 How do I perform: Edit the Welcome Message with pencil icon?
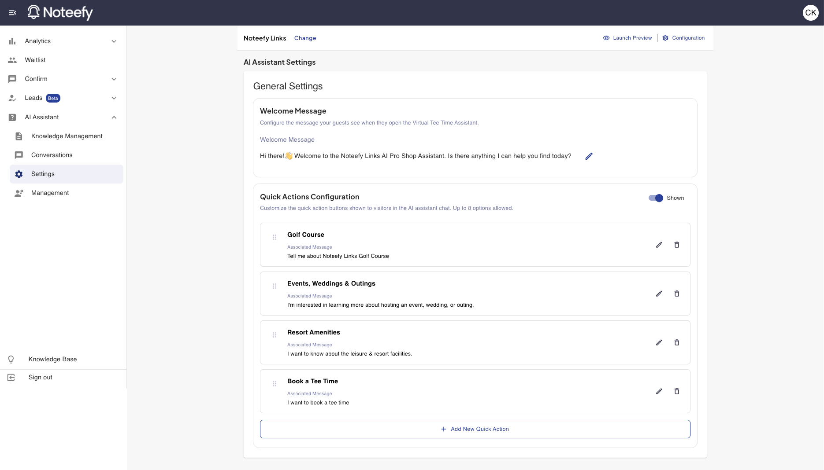[589, 156]
